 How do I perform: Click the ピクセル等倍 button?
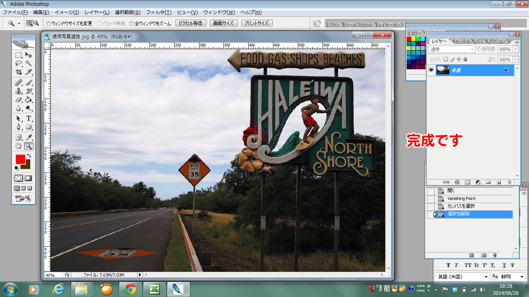click(x=191, y=23)
